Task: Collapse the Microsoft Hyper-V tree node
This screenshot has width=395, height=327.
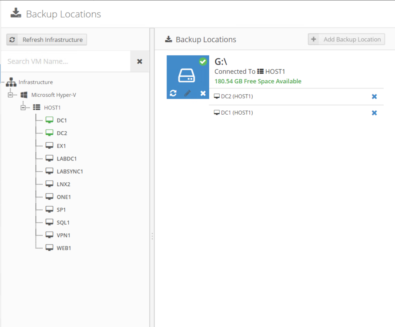Action: [x=10, y=95]
